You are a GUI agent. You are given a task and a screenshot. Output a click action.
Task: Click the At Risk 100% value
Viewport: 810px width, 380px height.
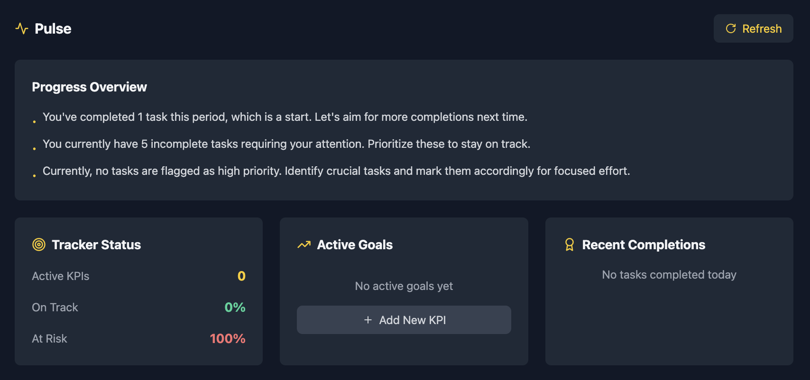[x=228, y=339]
